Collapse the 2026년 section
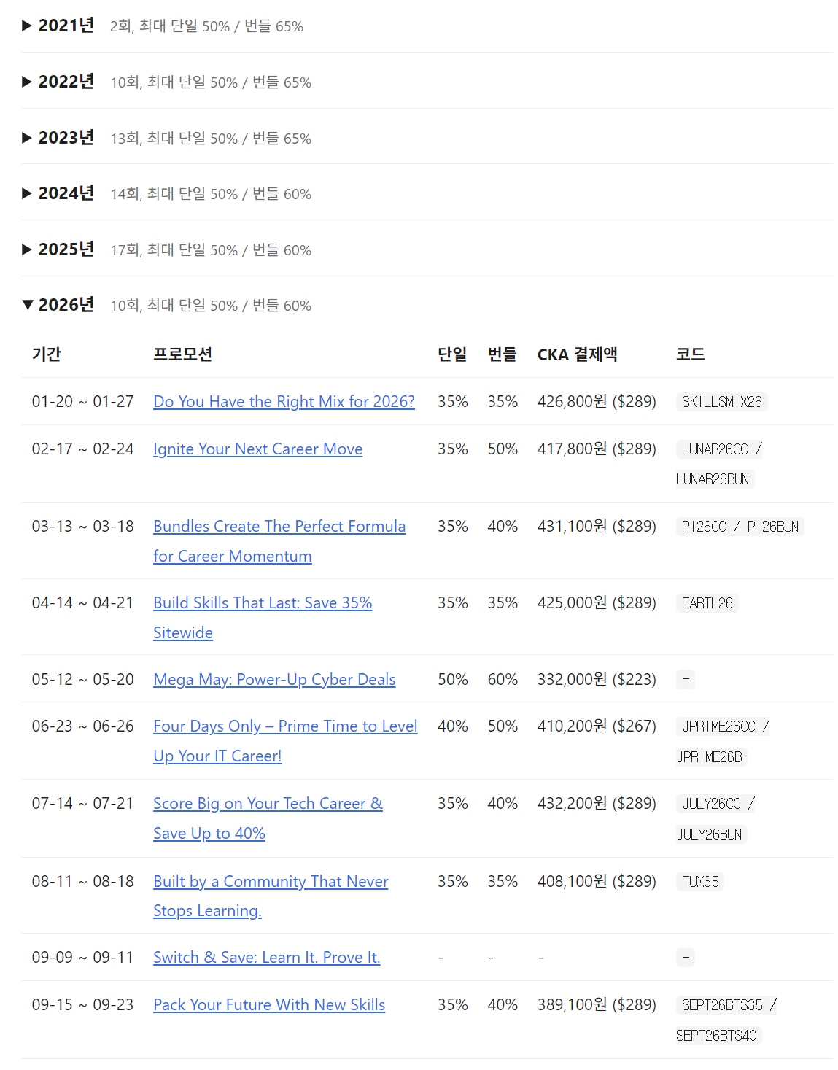Viewport: 838px width, 1070px height. tap(58, 305)
